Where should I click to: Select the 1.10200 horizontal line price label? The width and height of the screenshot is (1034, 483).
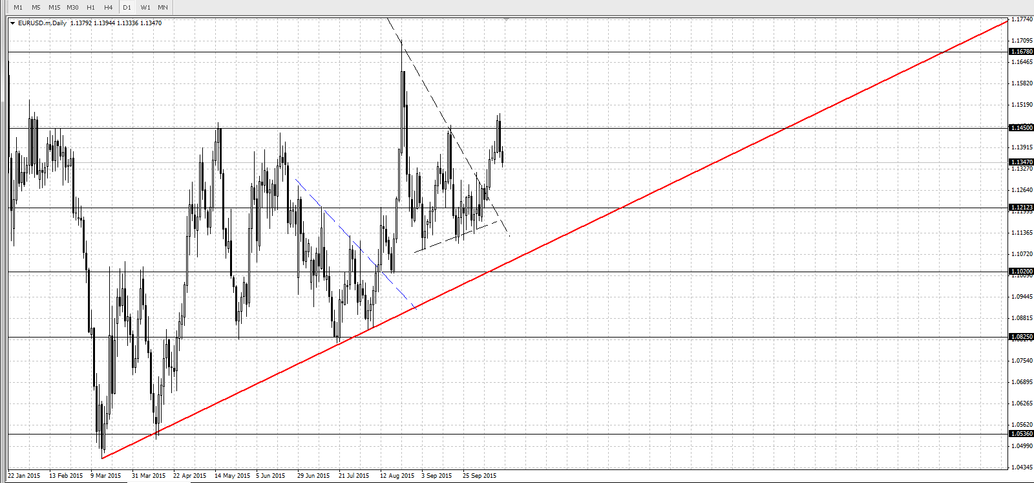(1022, 272)
